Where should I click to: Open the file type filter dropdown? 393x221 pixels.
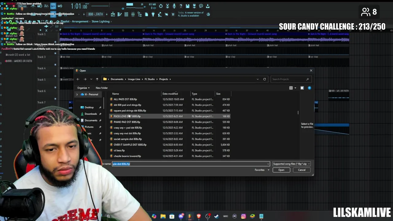point(291,164)
